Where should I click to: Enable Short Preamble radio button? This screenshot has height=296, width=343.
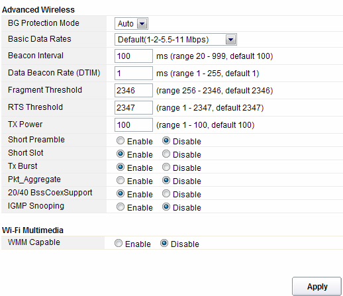tap(121, 140)
